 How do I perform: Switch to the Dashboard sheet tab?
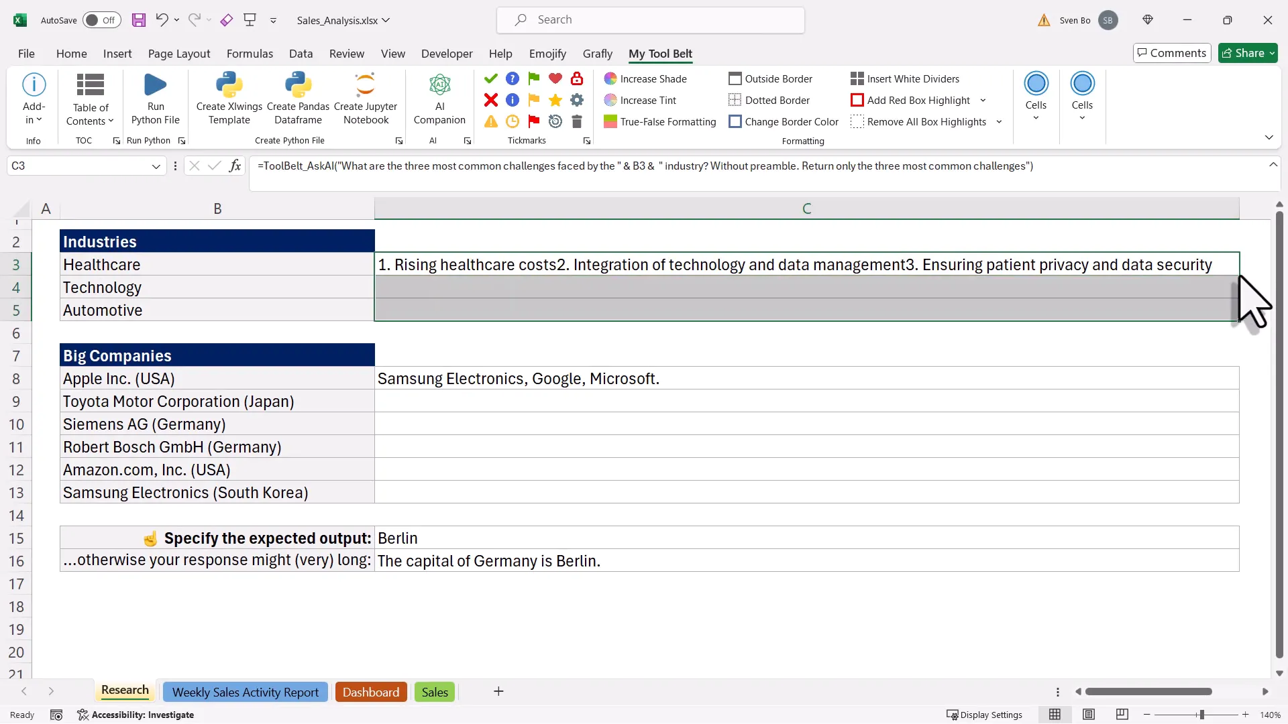click(x=370, y=692)
